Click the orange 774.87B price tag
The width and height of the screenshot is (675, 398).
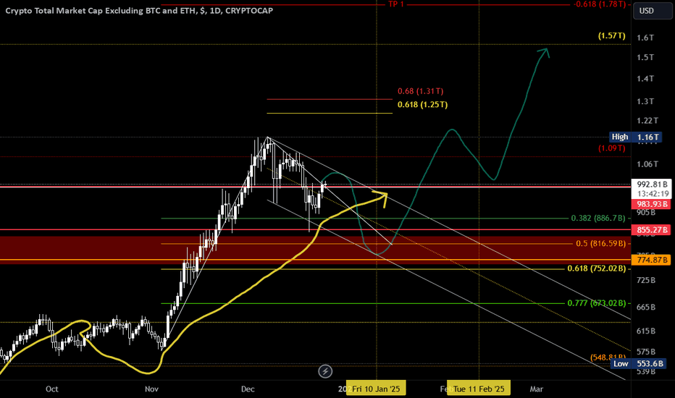pyautogui.click(x=652, y=260)
